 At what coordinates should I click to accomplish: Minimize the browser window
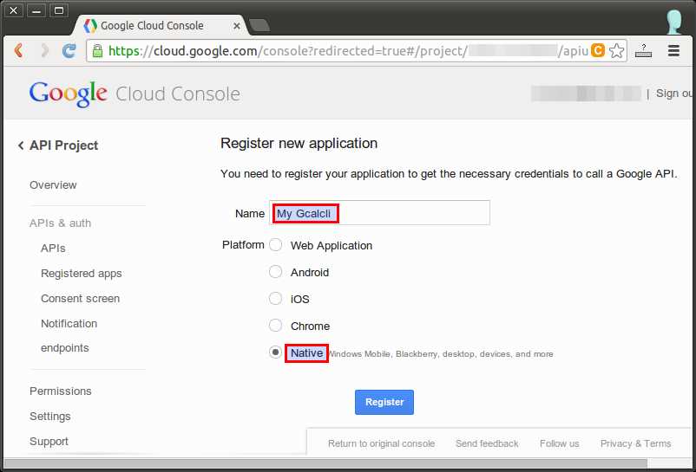tap(36, 10)
